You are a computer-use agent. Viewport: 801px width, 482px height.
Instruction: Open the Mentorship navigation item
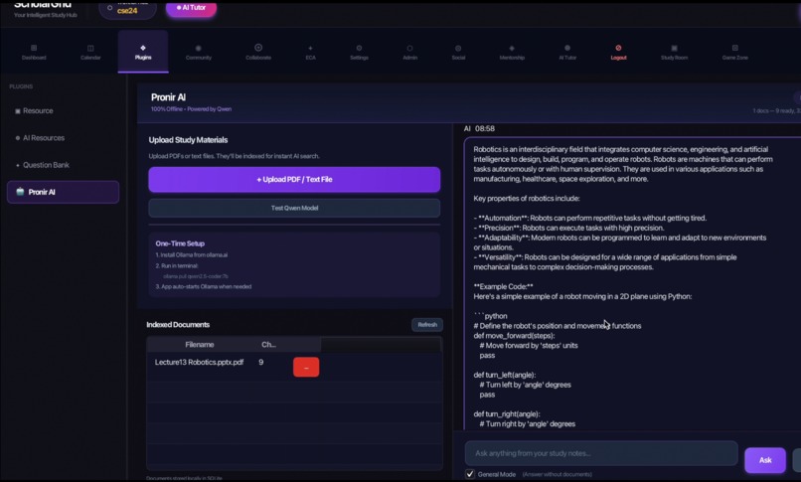tap(512, 52)
